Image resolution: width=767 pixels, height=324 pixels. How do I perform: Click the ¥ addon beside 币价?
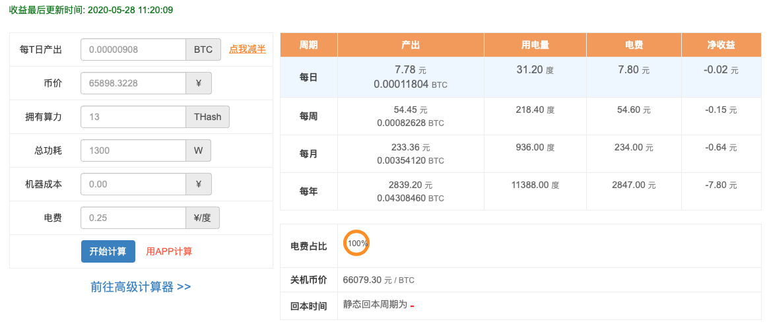point(199,83)
